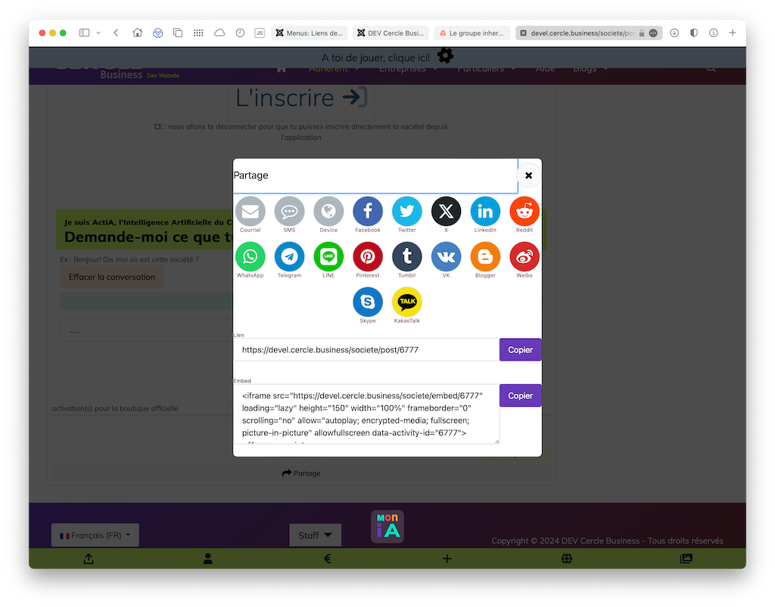This screenshot has height=607, width=775.
Task: Share the post on Reddit
Action: [x=524, y=211]
